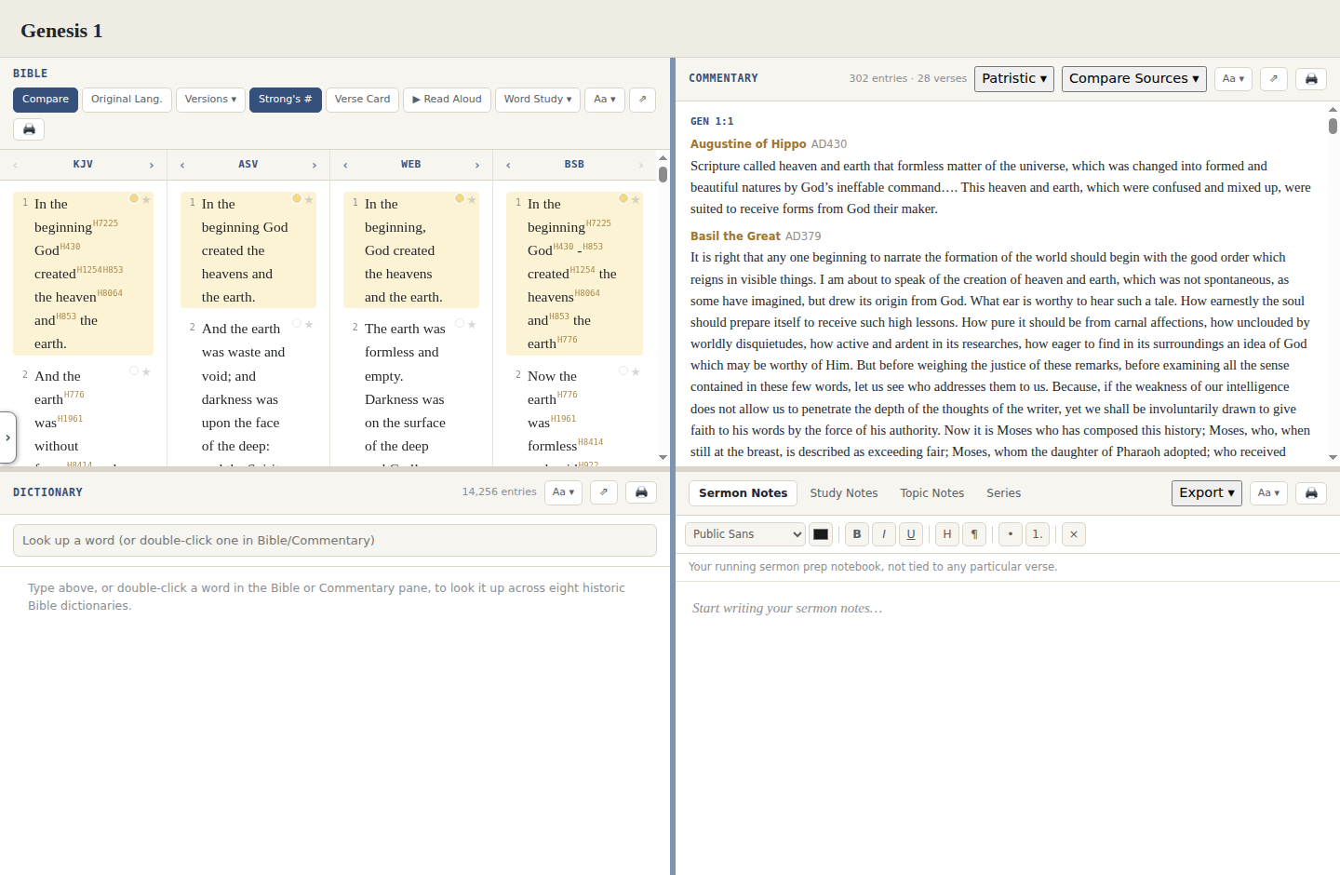Insert numbered list in sermon notes
The height and width of the screenshot is (875, 1340).
coord(1038,534)
